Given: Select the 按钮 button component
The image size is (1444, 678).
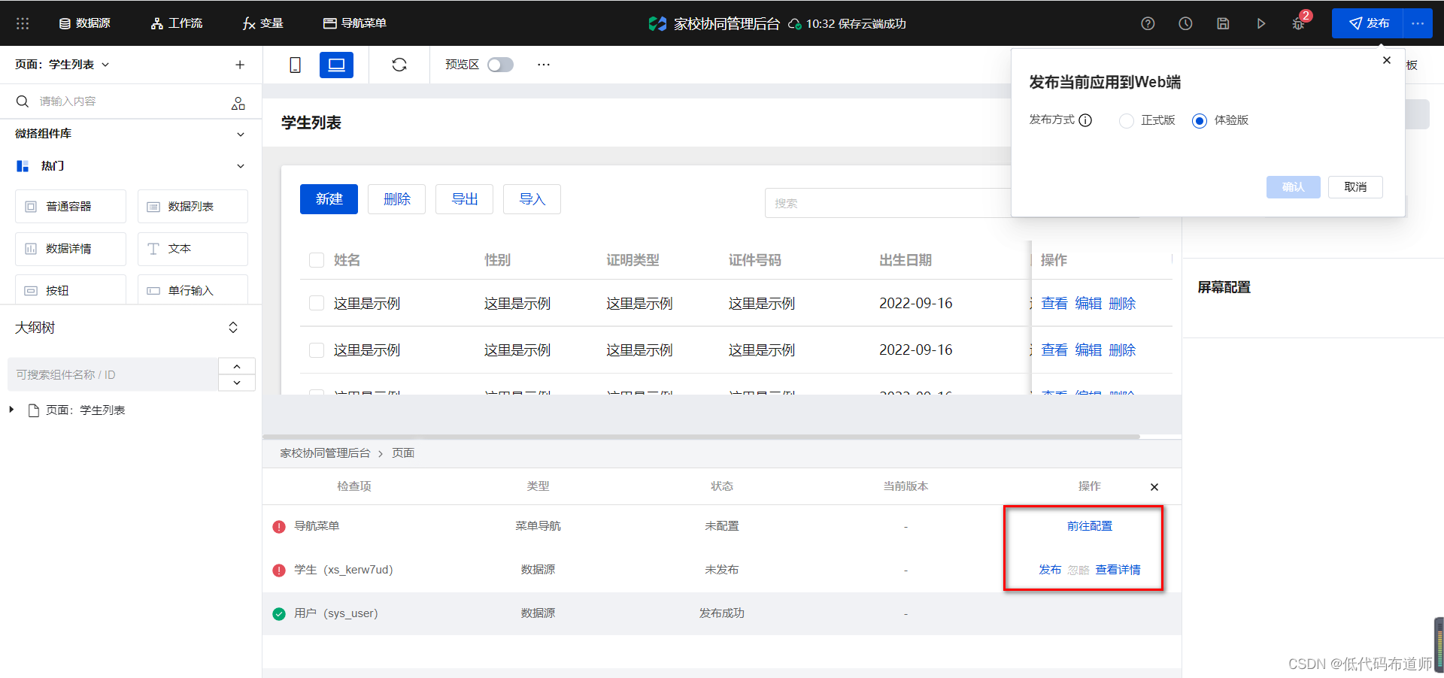Looking at the screenshot, I should coord(71,290).
